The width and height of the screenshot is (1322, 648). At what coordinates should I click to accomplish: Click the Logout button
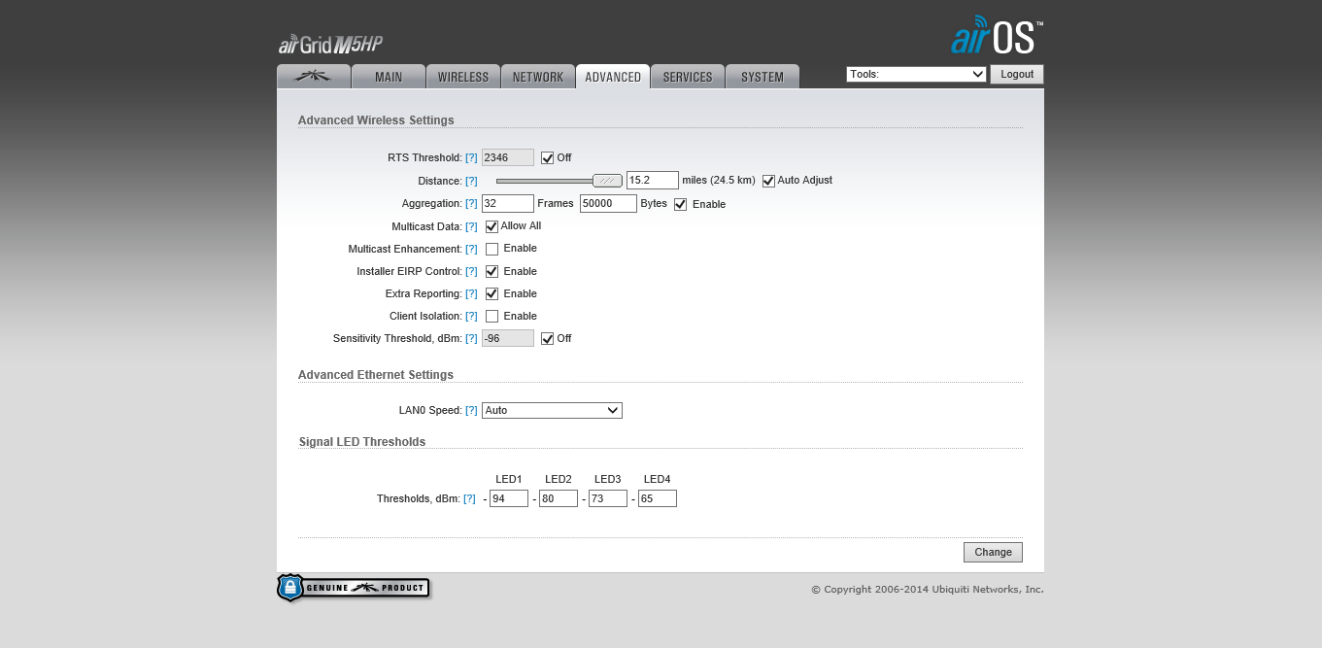coord(1017,74)
